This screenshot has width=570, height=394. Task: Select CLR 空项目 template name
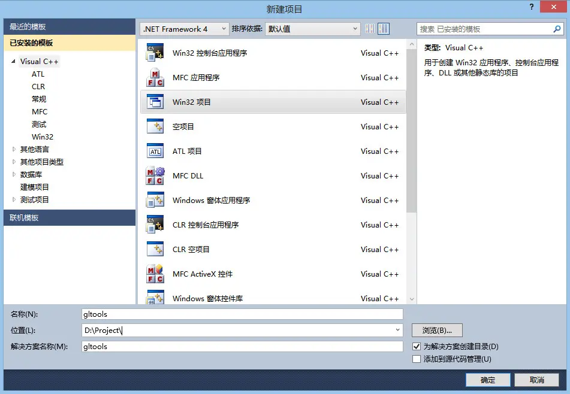click(x=191, y=250)
